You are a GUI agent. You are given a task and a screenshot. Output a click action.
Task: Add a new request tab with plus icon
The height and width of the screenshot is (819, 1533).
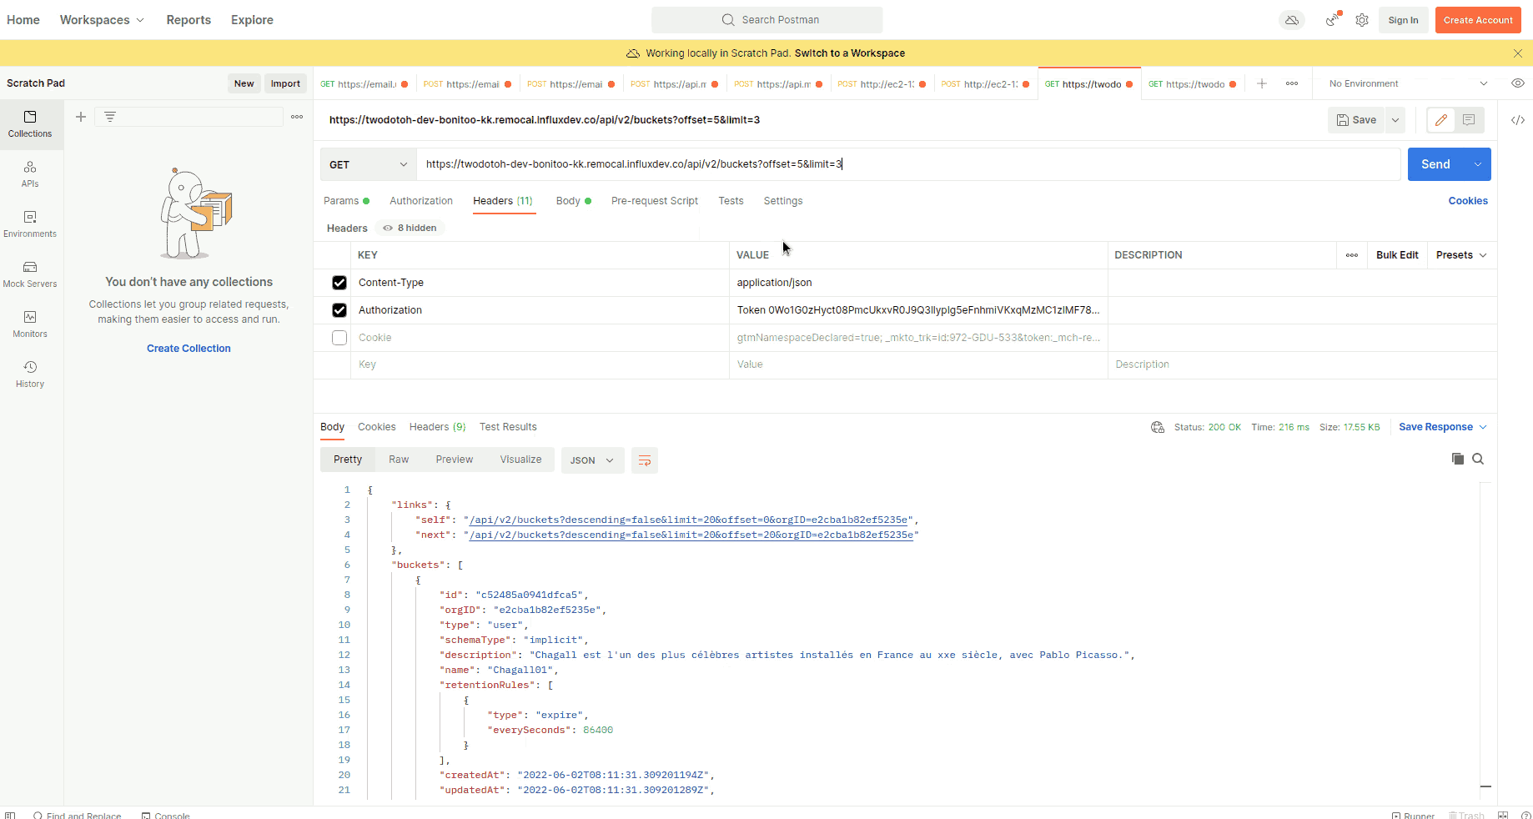1262,83
